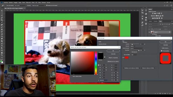The width and height of the screenshot is (173, 97).
Task: Click Añadir a muestras button
Action: click(113, 58)
